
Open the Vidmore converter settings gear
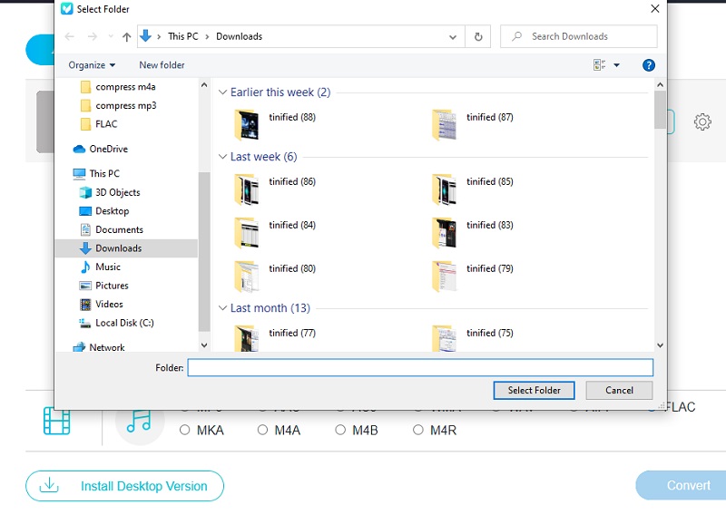[703, 120]
